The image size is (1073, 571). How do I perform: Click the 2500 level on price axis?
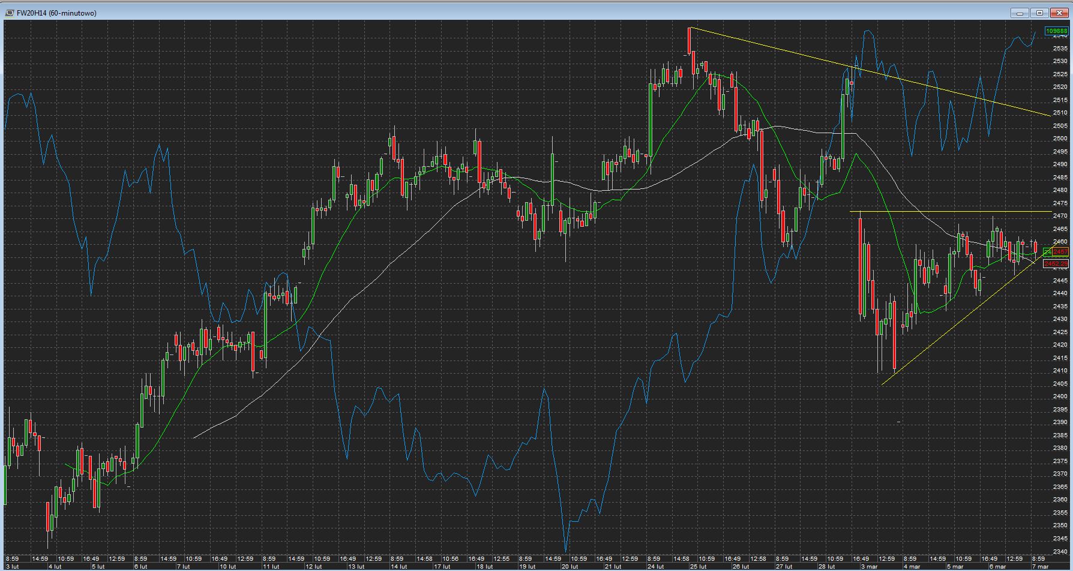1060,139
